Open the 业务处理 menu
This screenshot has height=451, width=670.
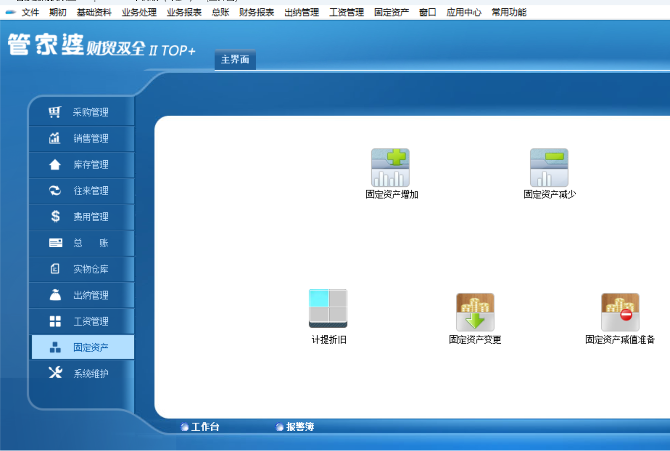[139, 12]
